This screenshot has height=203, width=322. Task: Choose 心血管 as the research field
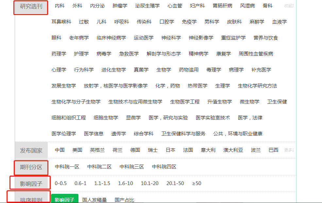tap(174, 6)
